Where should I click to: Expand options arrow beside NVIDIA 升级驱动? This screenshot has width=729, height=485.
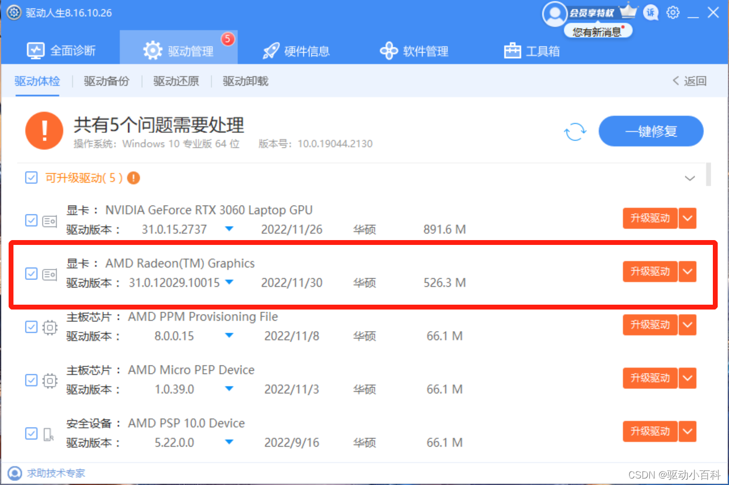click(x=688, y=218)
